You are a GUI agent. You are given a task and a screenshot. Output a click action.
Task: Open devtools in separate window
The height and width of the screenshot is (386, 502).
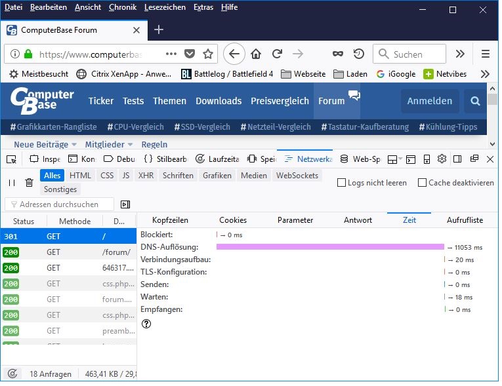coord(474,159)
